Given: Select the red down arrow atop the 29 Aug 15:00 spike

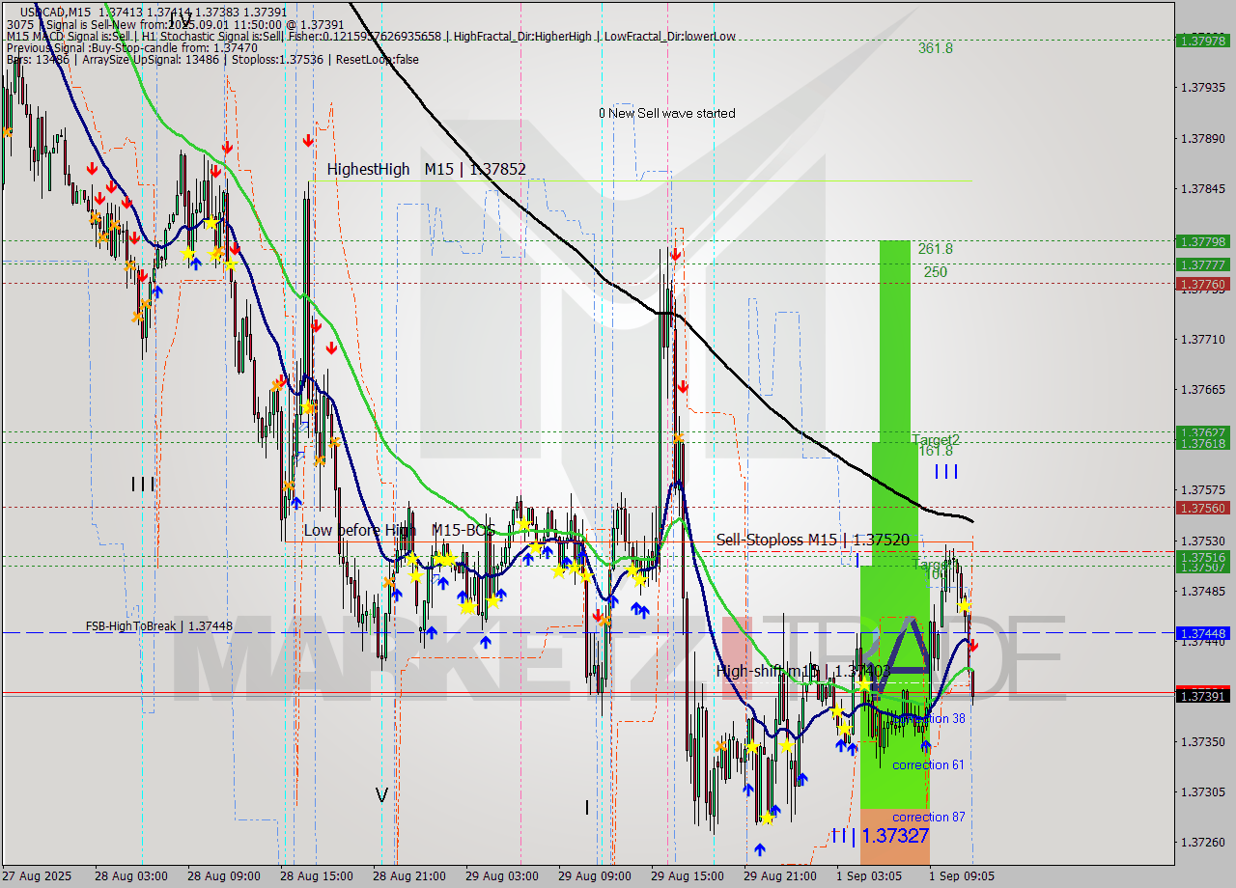Looking at the screenshot, I should click(x=675, y=253).
